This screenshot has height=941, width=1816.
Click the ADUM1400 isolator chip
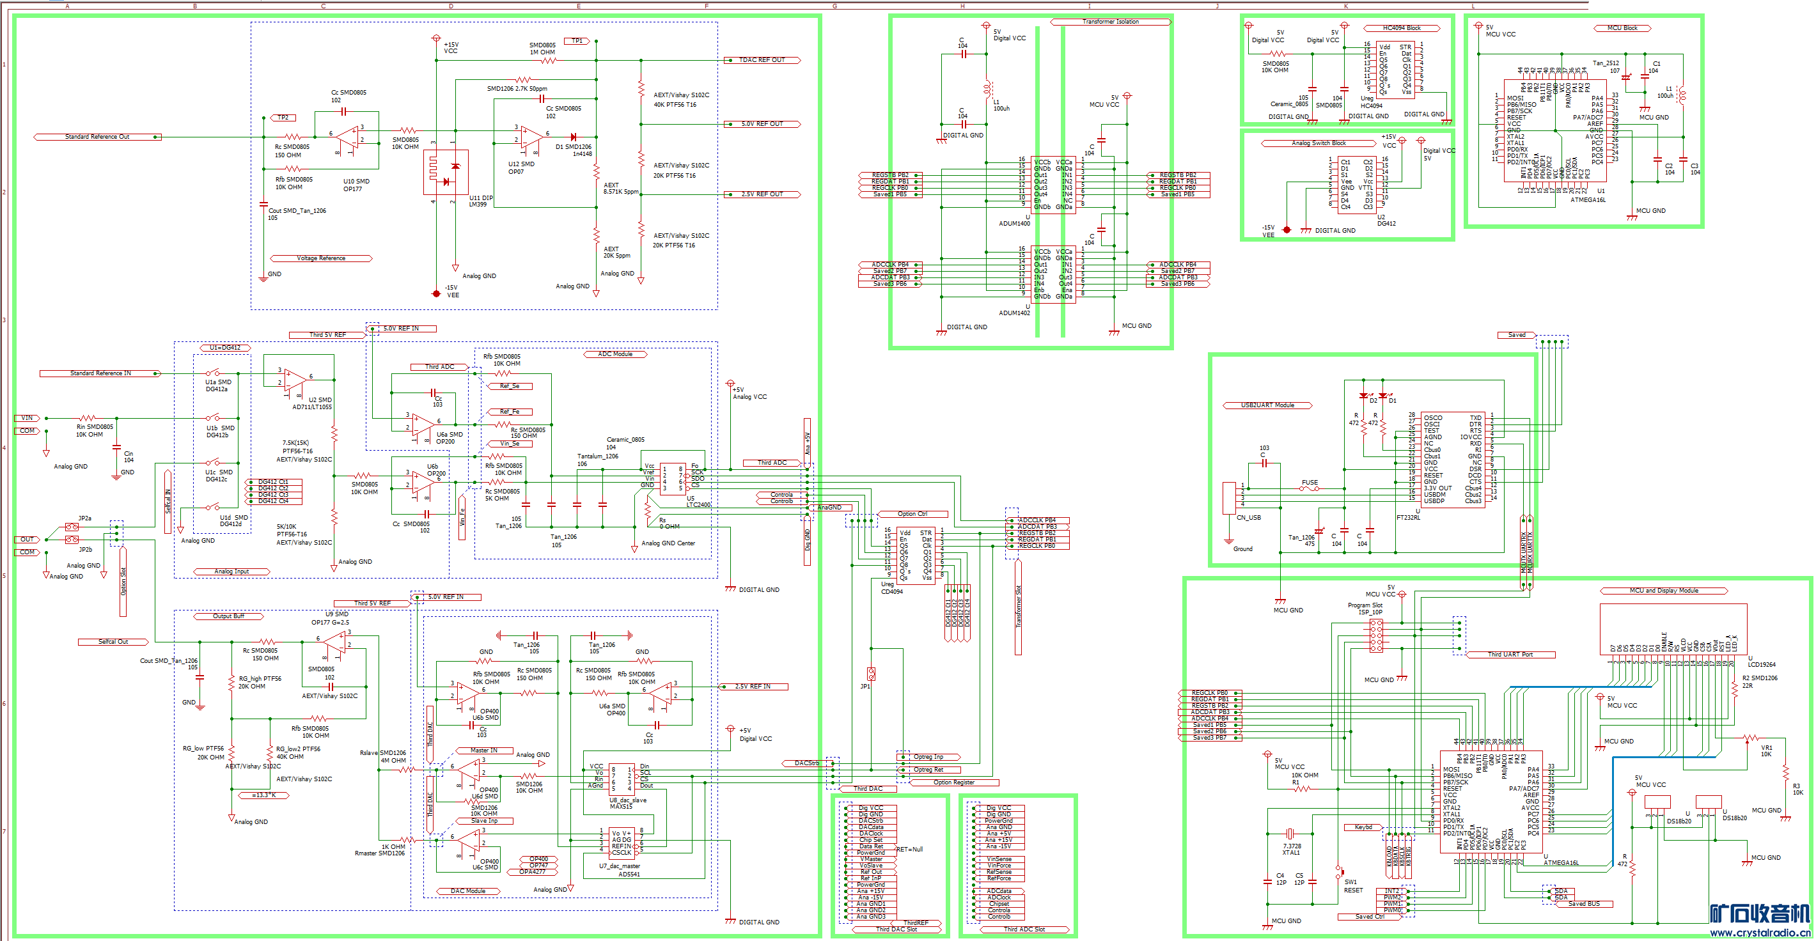tap(1053, 185)
